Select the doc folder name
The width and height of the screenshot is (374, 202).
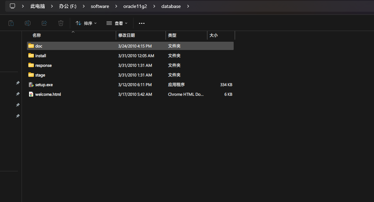39,46
